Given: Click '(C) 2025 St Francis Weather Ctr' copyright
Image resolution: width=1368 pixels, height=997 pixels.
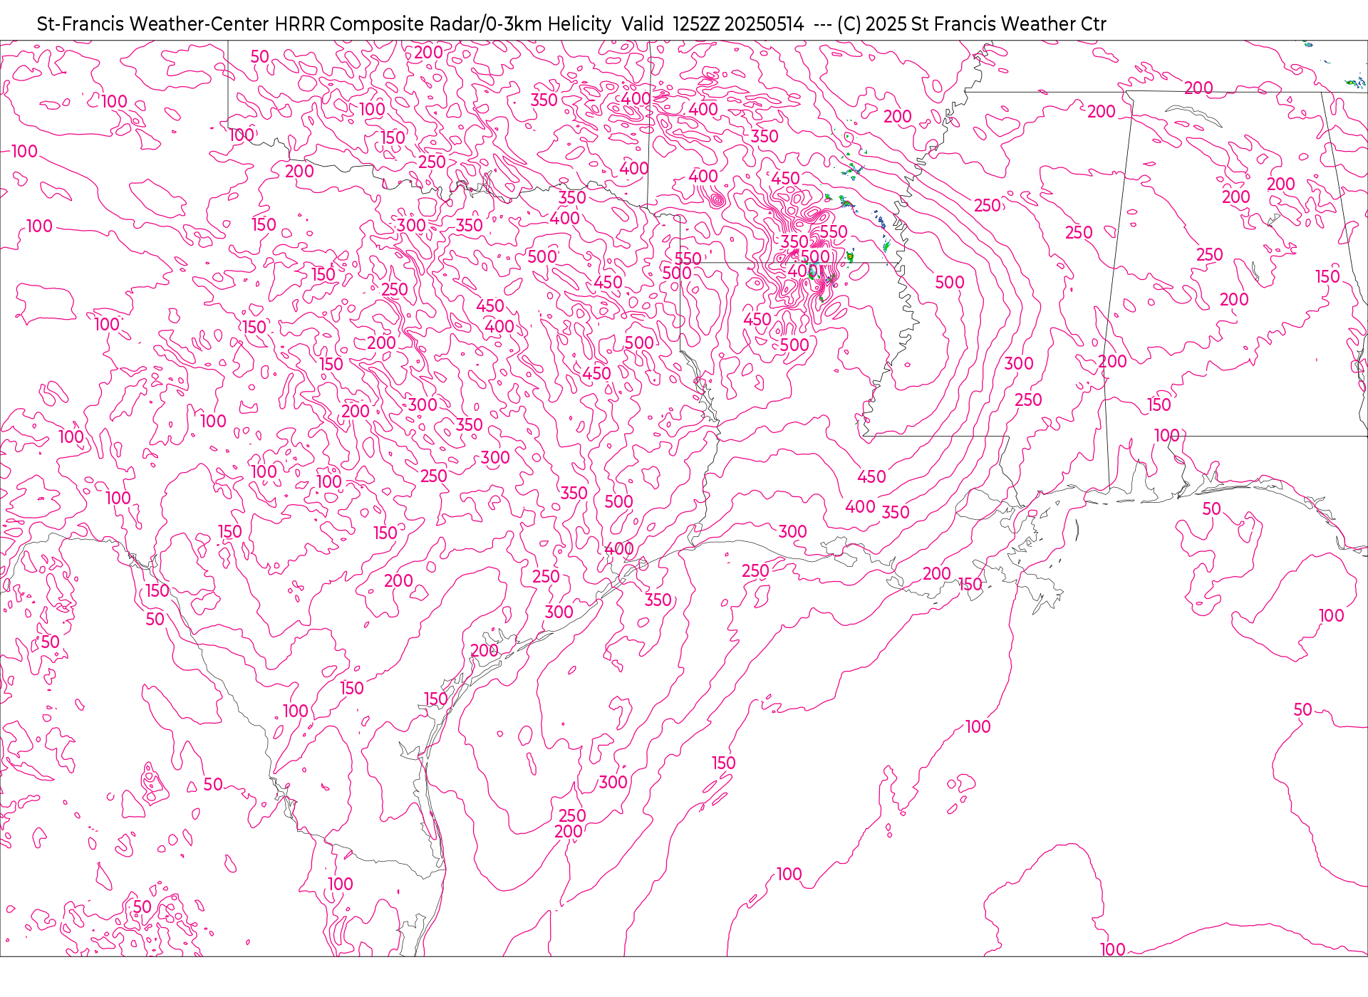Looking at the screenshot, I should coord(972,24).
